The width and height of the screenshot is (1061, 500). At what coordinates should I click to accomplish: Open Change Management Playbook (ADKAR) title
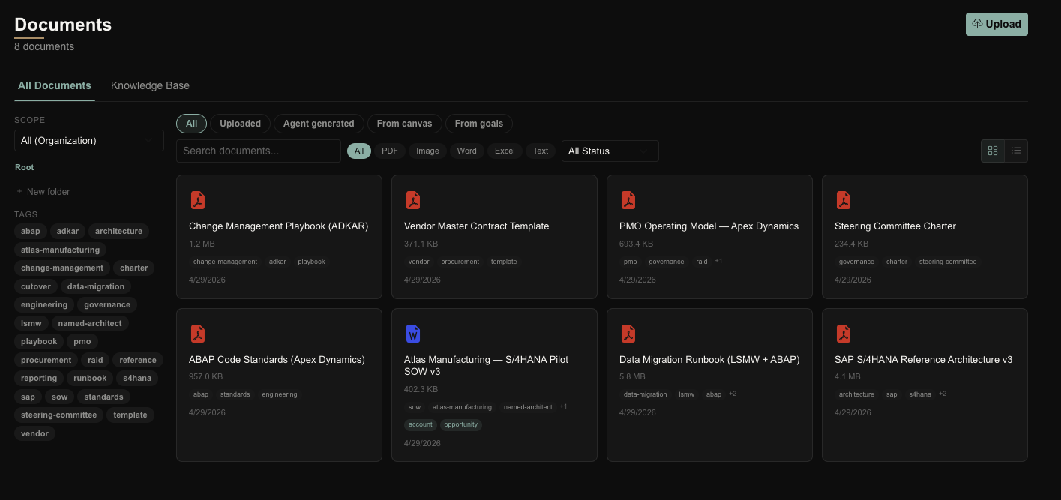(x=279, y=226)
